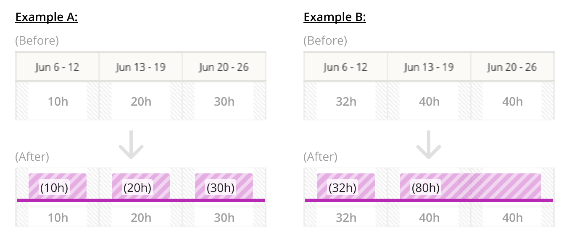Click the 20h cell below Example A's purple bars
The image size is (564, 250).
pyautogui.click(x=141, y=218)
